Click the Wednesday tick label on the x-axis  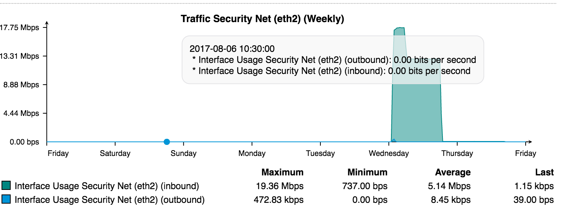(389, 153)
